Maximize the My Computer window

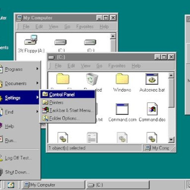tap(106, 18)
